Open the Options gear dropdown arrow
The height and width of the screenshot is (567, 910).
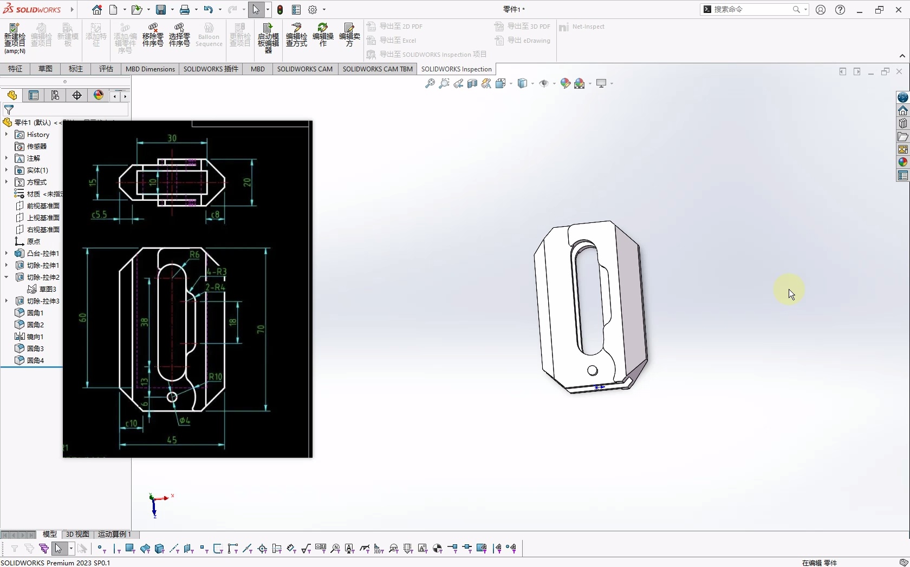point(324,10)
